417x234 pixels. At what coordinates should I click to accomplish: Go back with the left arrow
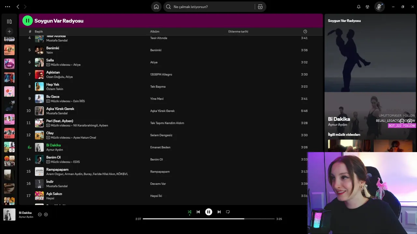[18, 6]
